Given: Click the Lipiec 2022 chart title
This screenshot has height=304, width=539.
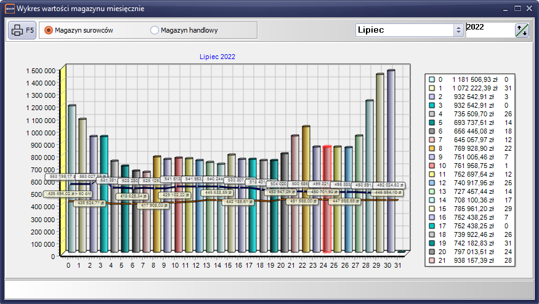Looking at the screenshot, I should coord(217,57).
